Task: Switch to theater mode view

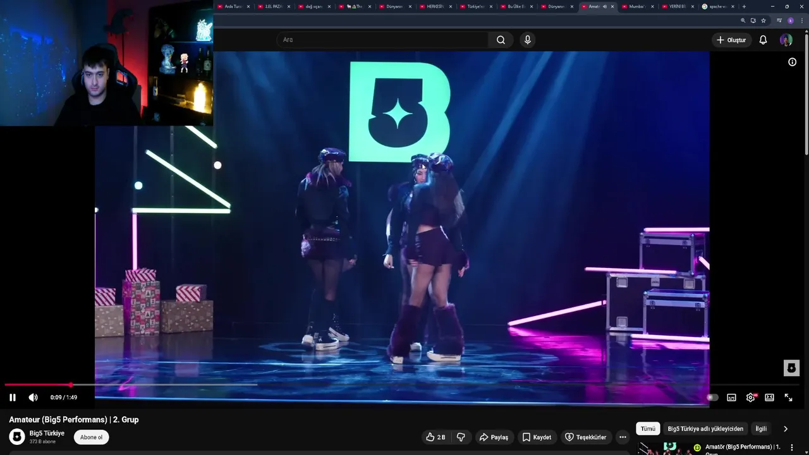Action: (769, 397)
